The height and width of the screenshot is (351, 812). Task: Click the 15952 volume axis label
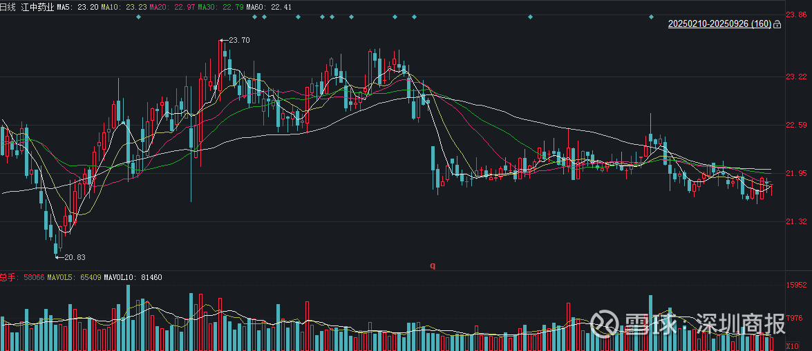tap(797, 285)
